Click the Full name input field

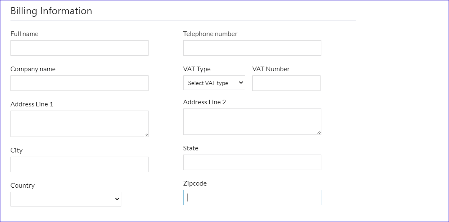[79, 48]
